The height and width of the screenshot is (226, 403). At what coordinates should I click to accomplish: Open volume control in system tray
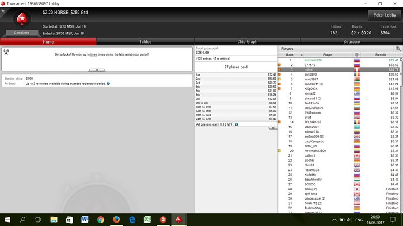tap(349, 220)
